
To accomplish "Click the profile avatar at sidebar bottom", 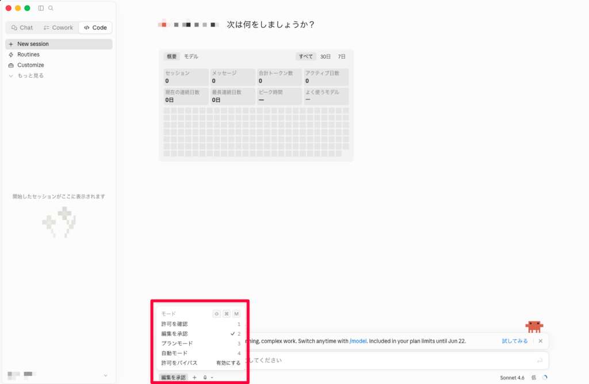I will (14, 375).
